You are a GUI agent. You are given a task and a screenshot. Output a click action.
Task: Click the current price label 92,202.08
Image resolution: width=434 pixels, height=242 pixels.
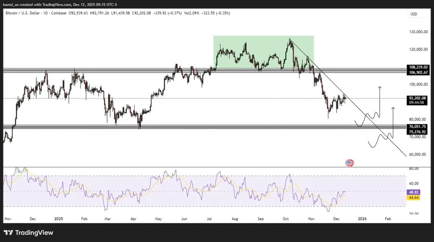(418, 98)
